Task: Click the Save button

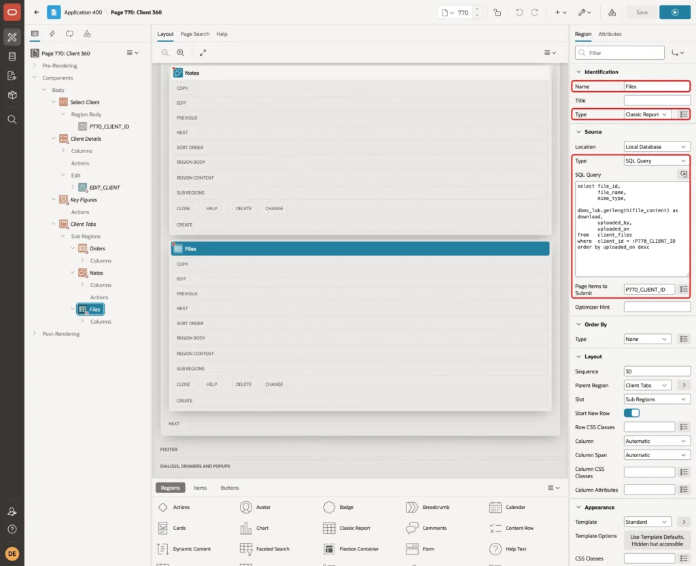Action: (642, 12)
